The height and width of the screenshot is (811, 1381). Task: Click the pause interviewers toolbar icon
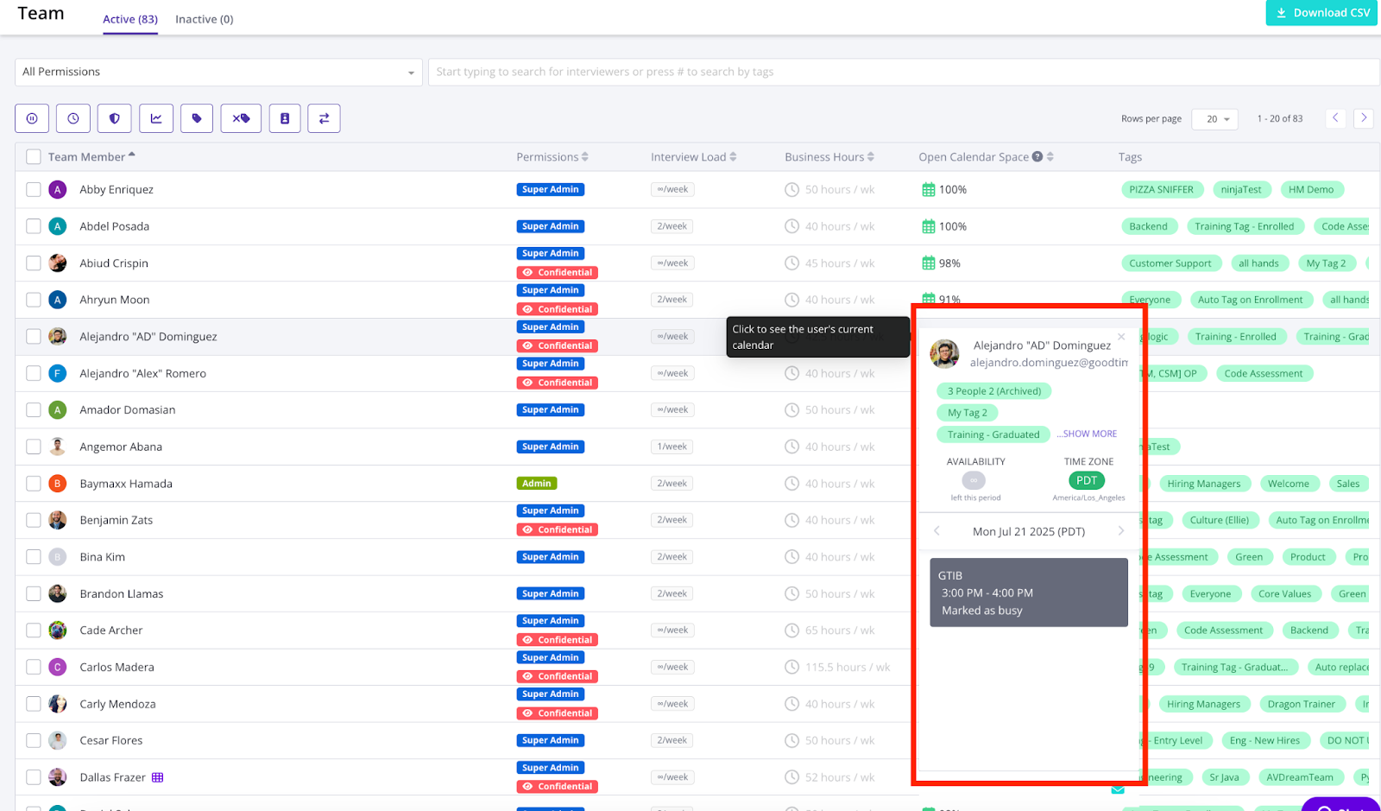[x=32, y=118]
